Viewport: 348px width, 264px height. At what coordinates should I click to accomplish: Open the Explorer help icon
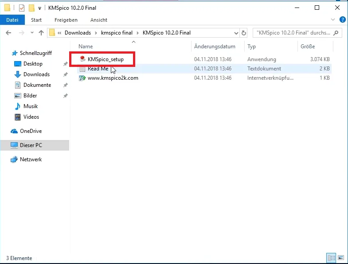tap(342, 20)
